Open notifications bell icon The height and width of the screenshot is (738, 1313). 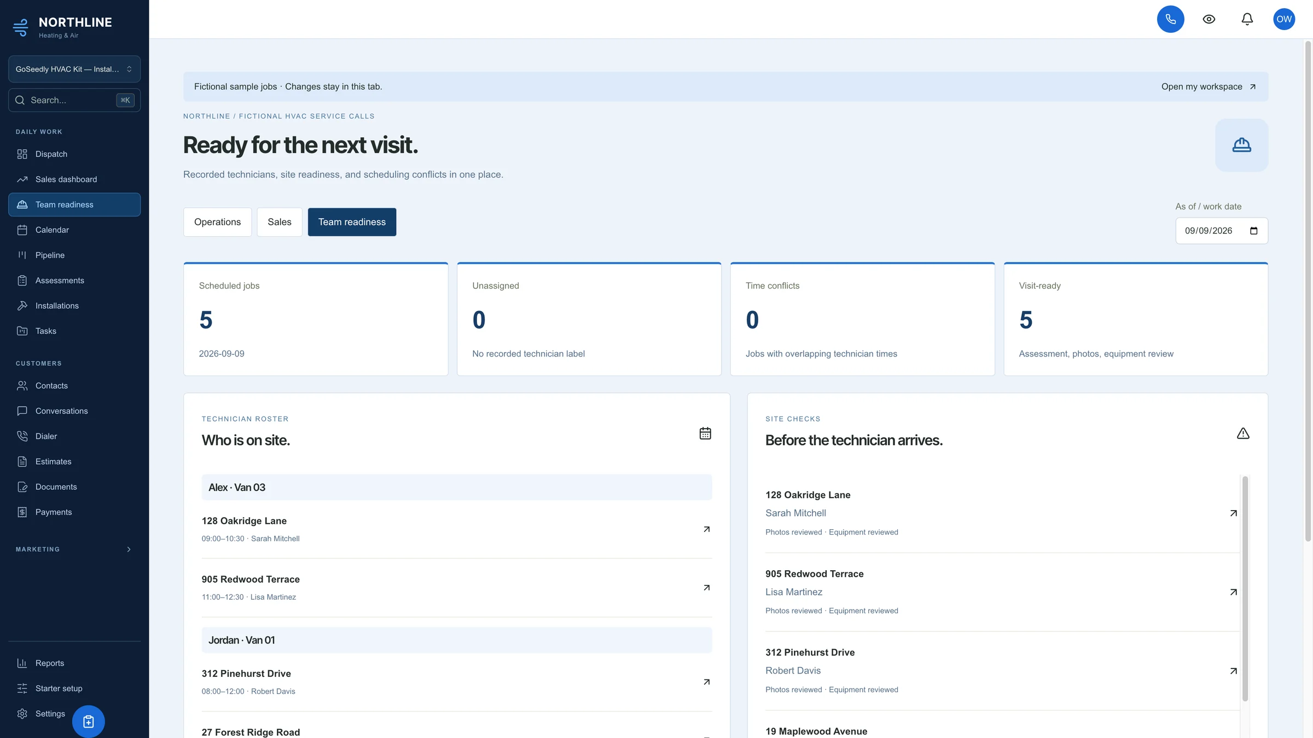point(1247,19)
